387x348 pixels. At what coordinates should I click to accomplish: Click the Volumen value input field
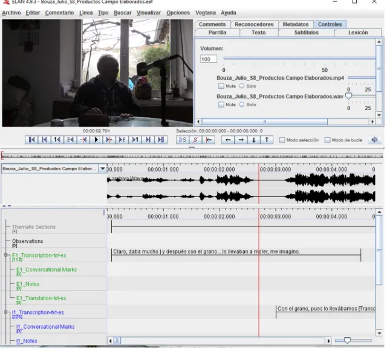pos(209,59)
